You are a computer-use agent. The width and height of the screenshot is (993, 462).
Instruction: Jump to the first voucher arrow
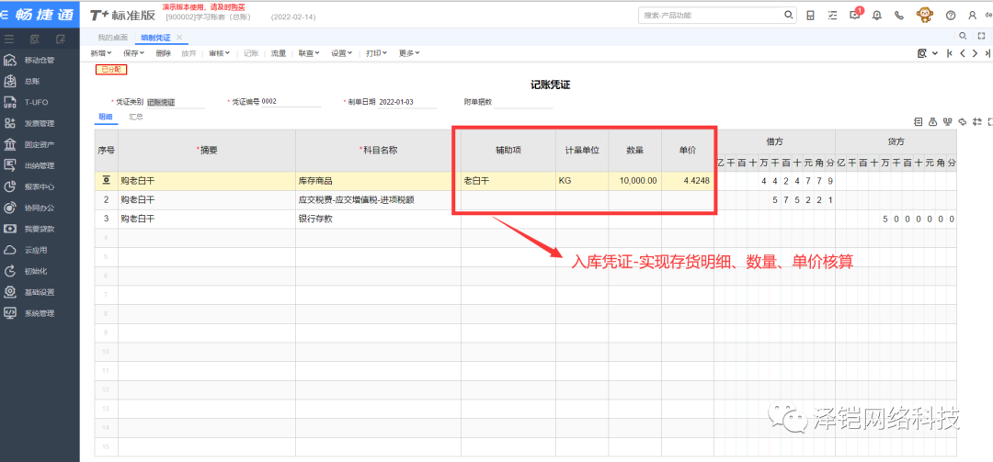[x=948, y=53]
